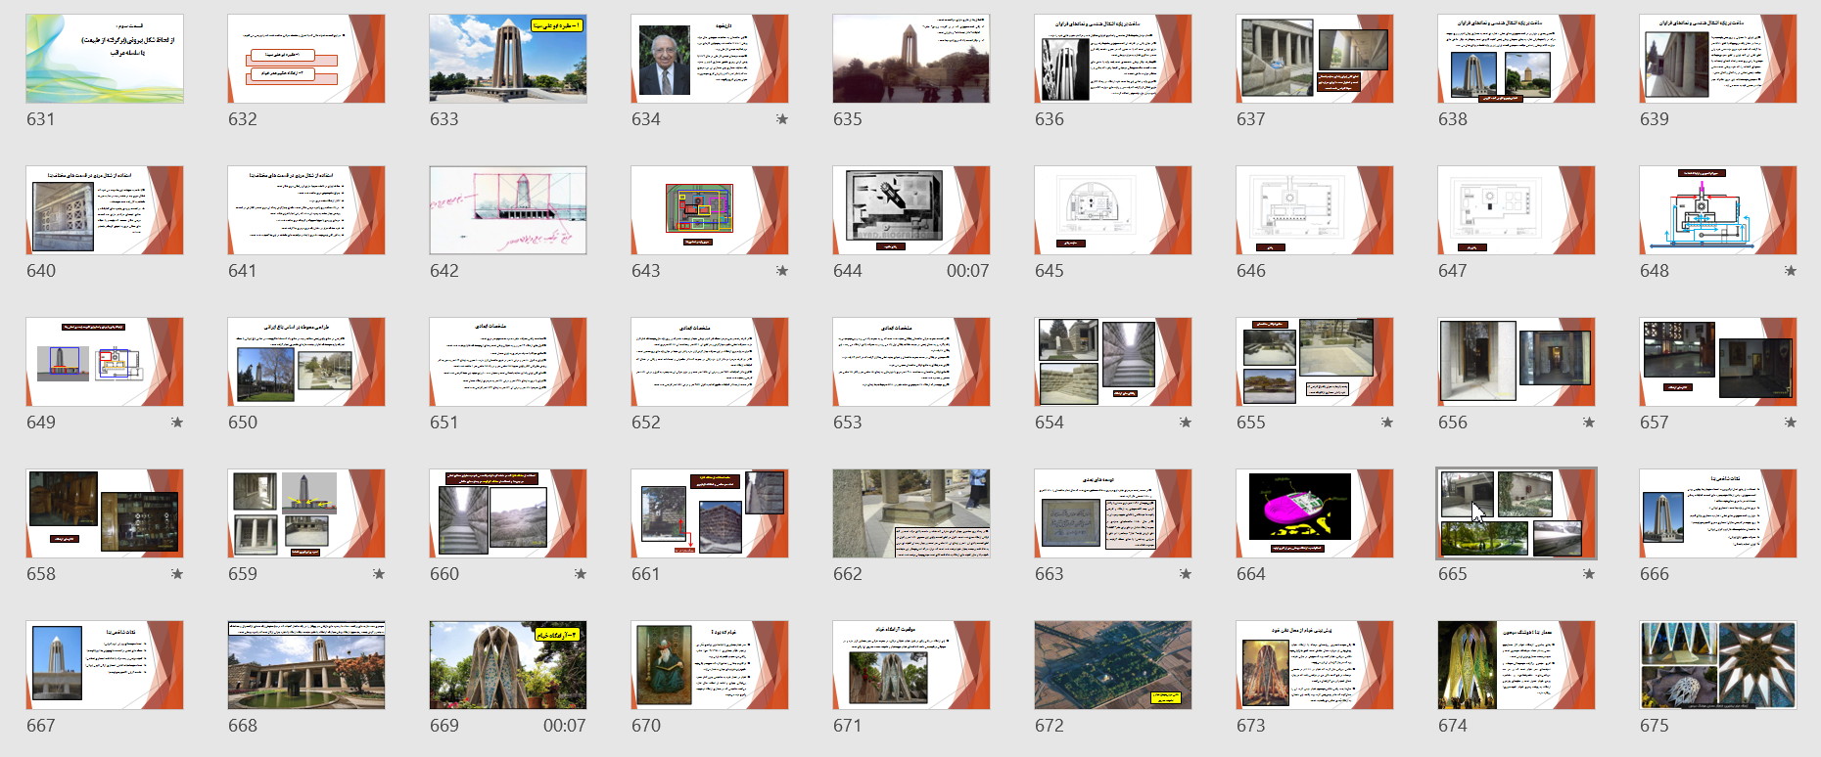Select slide 672 aerial garden thumbnail
The height and width of the screenshot is (757, 1821).
[x=1113, y=665]
